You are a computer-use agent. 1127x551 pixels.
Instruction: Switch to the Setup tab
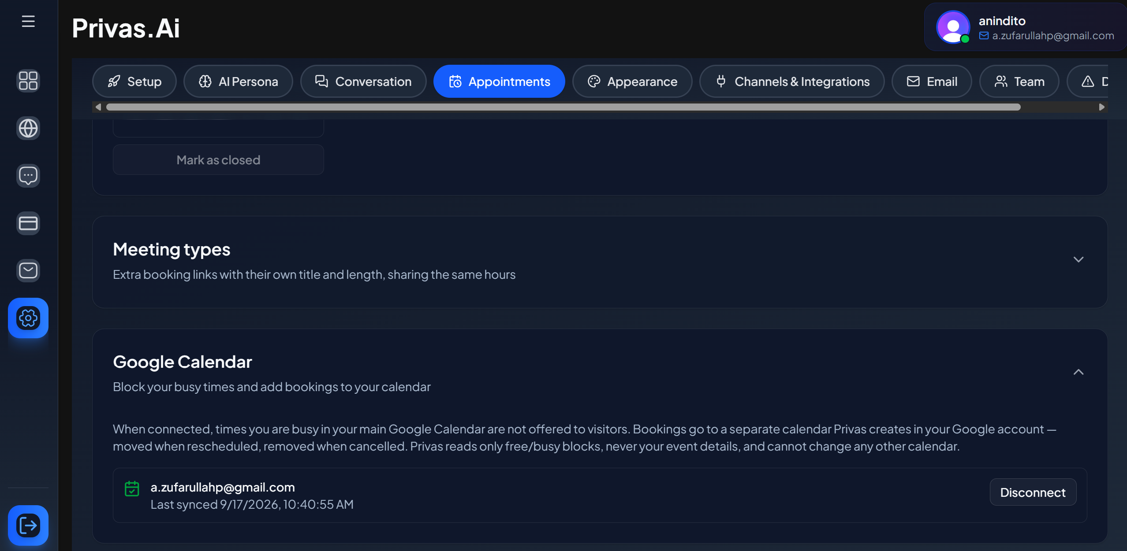pyautogui.click(x=134, y=81)
